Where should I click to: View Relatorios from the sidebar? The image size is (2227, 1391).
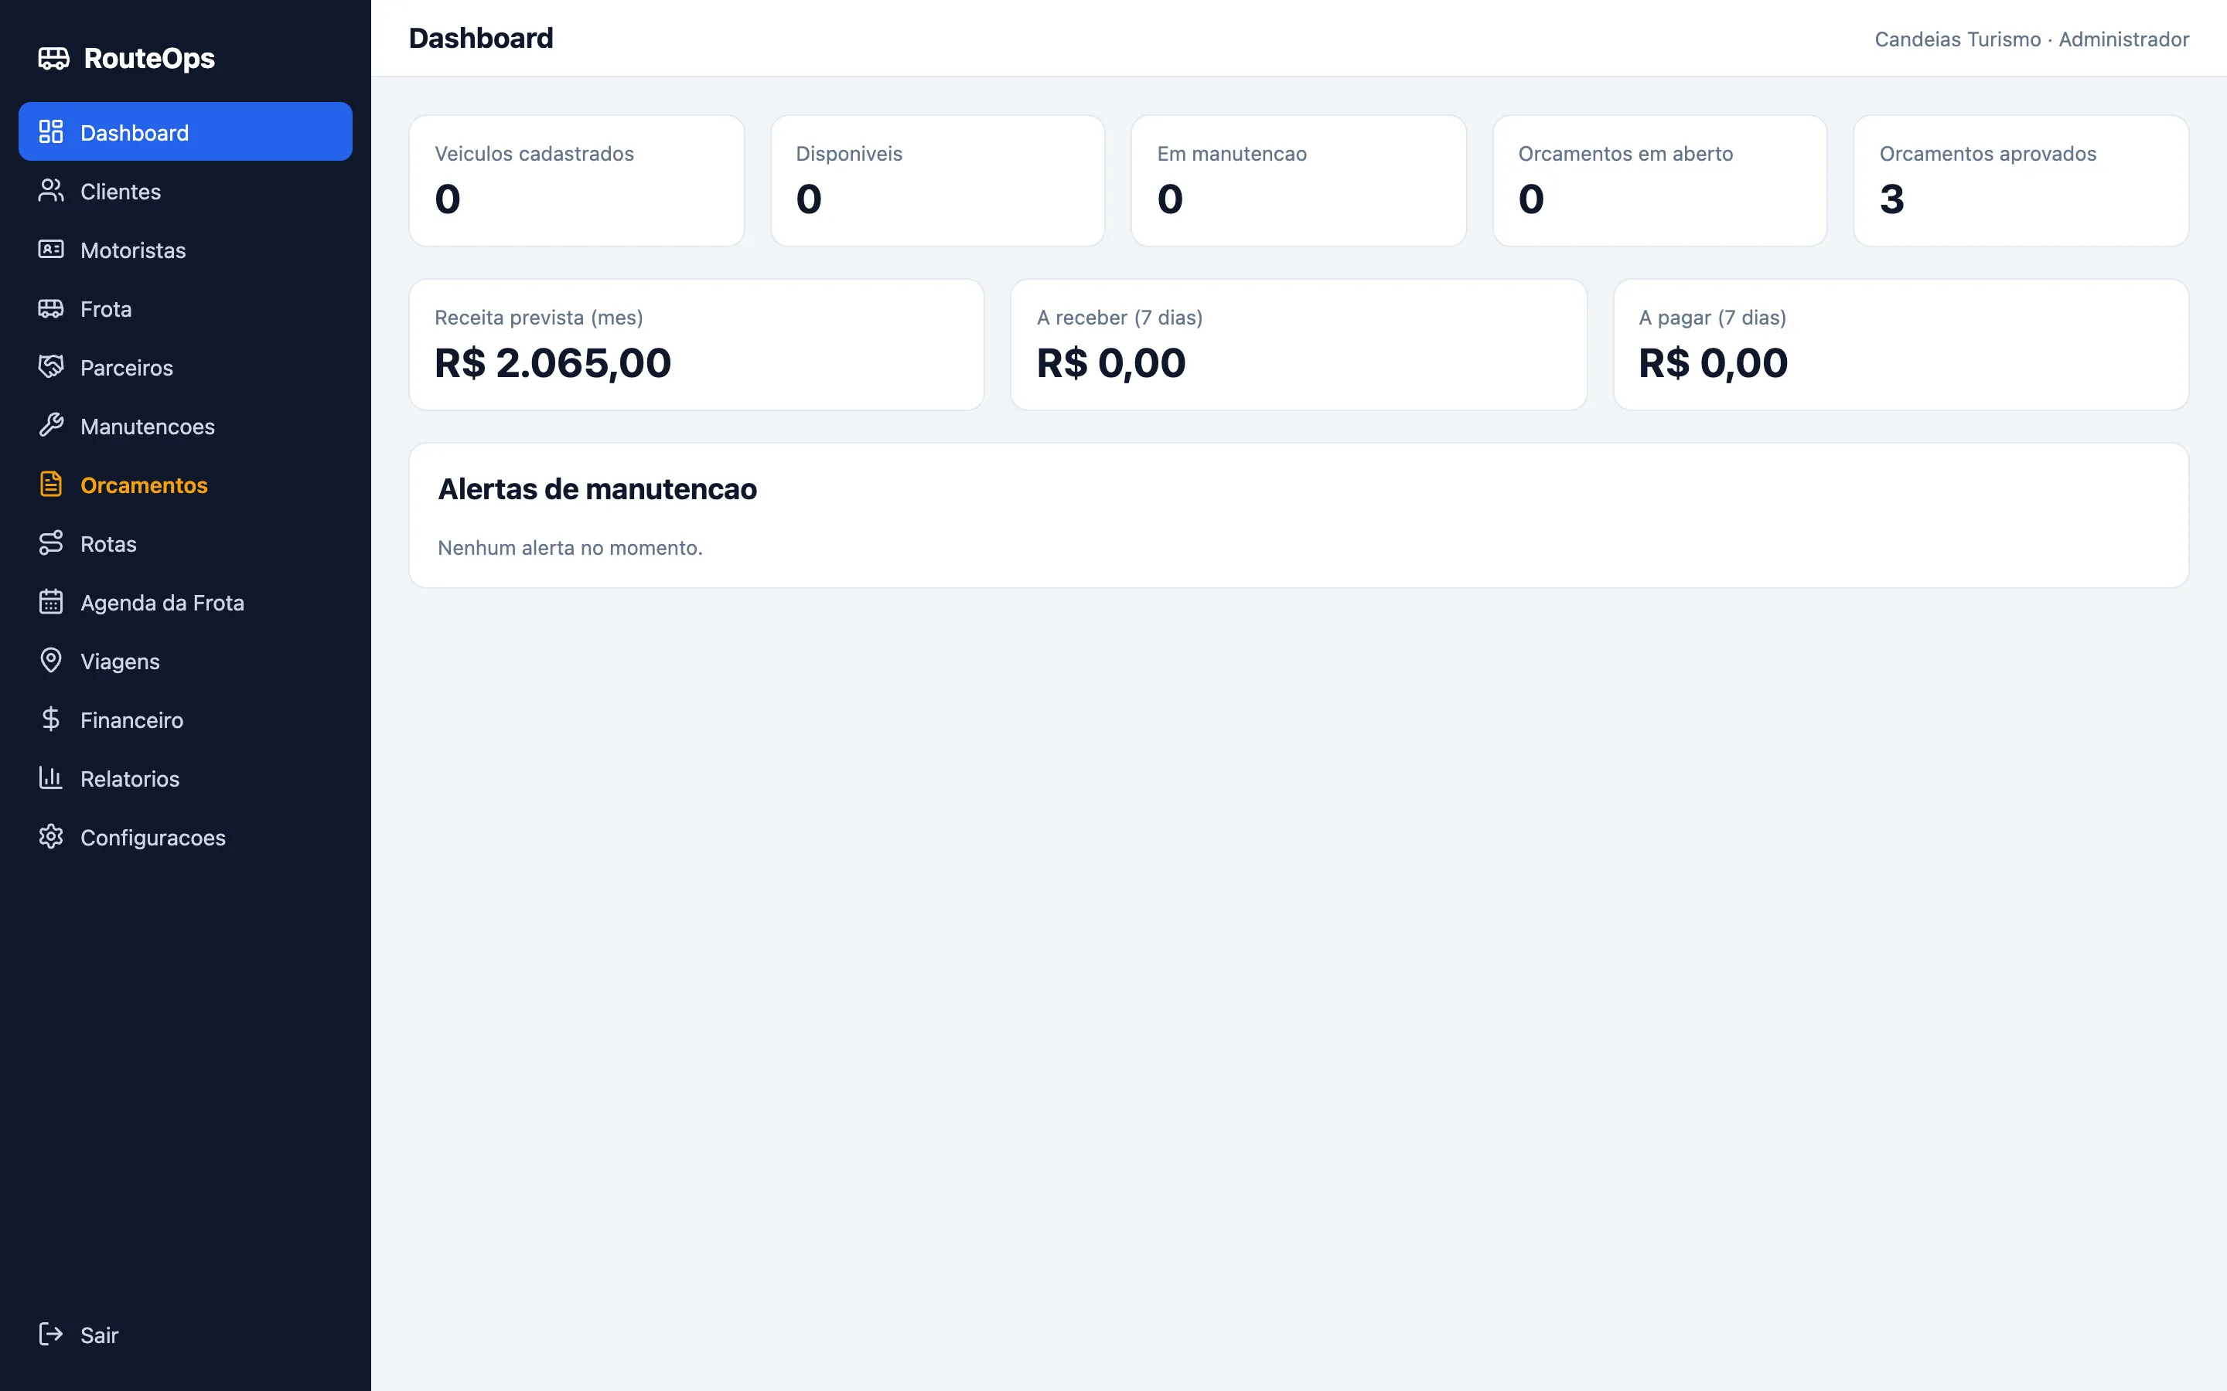point(185,778)
